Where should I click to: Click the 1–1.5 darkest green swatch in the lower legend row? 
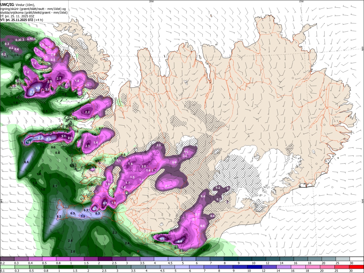(65, 267)
